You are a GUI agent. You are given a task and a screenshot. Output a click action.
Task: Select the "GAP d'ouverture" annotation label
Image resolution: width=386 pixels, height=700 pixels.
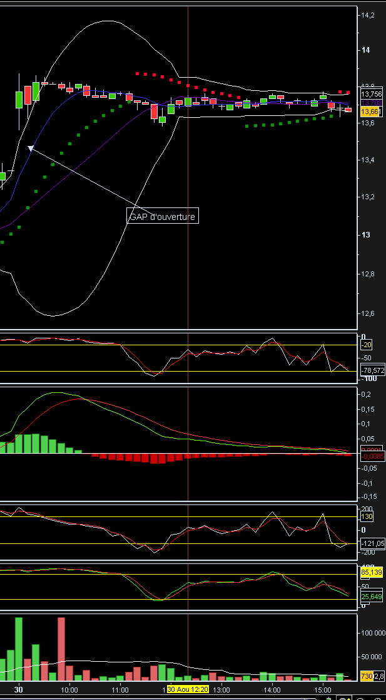[163, 217]
